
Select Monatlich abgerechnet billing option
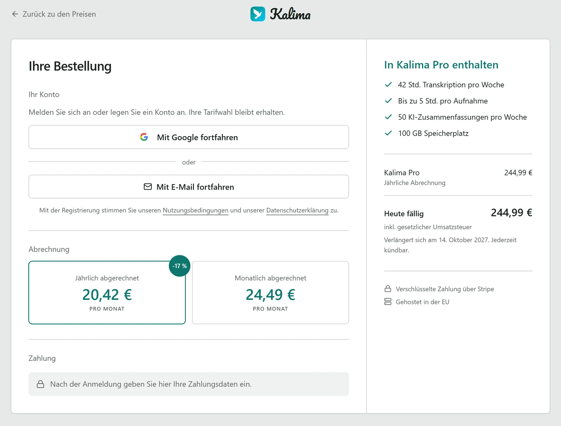270,292
